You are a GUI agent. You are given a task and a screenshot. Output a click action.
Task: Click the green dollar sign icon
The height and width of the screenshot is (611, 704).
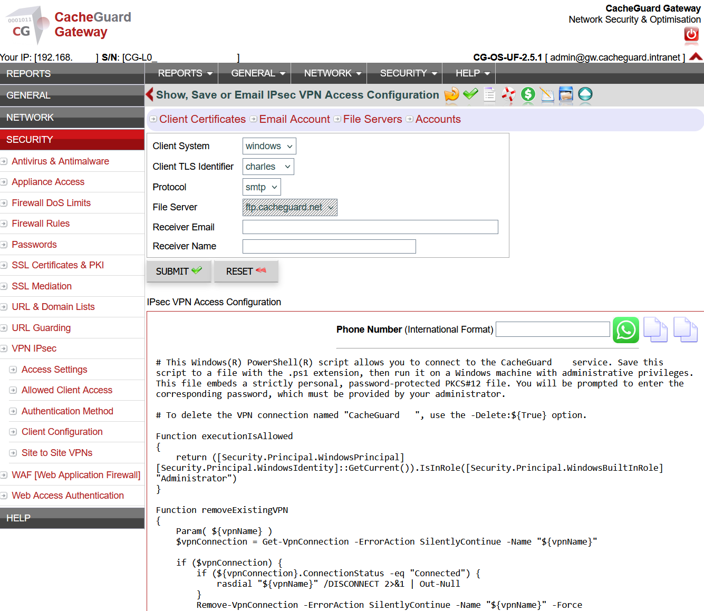pos(528,94)
